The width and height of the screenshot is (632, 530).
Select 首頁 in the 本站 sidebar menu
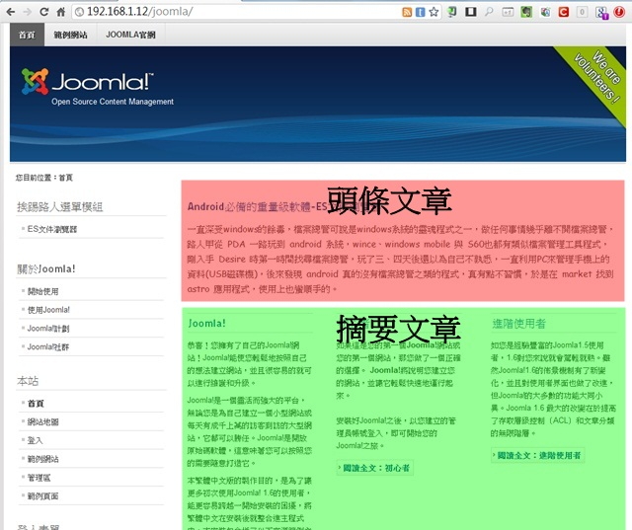[36, 404]
